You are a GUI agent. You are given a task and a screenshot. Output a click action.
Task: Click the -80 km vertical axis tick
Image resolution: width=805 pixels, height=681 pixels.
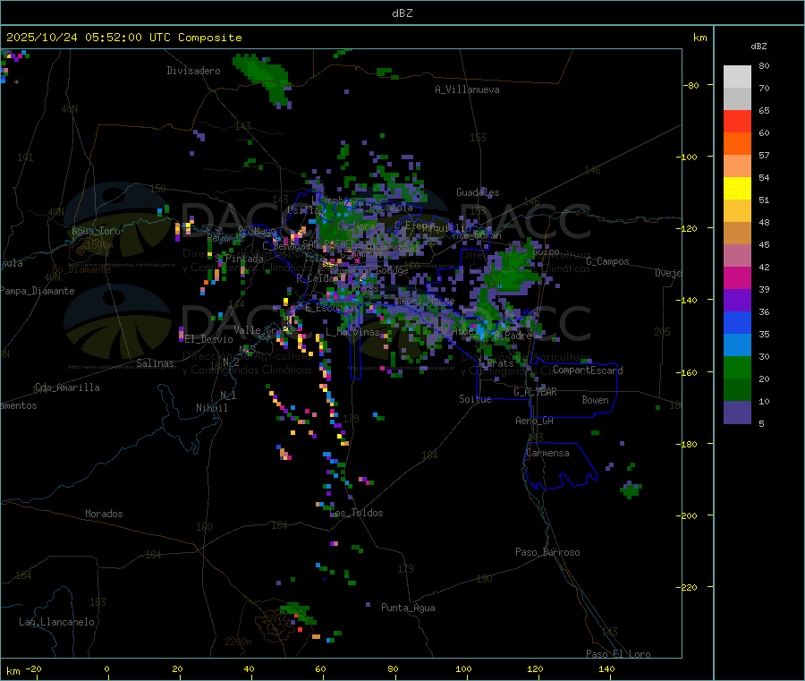(x=691, y=85)
